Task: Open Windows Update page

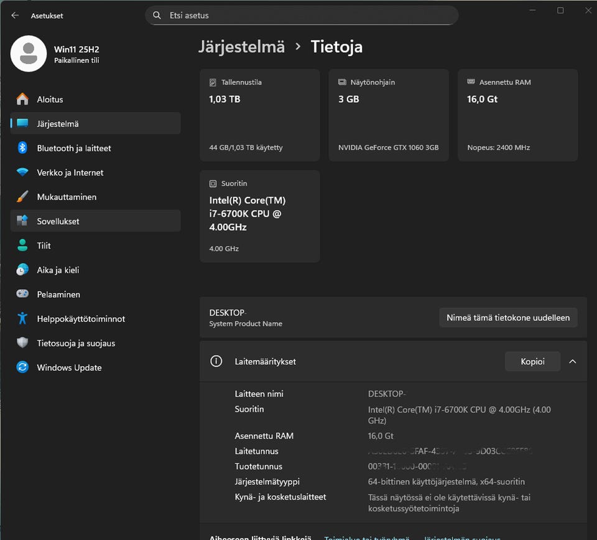Action: pyautogui.click(x=96, y=367)
